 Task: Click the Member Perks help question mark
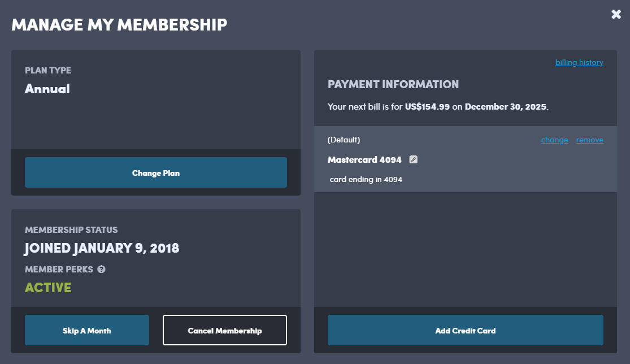101,270
